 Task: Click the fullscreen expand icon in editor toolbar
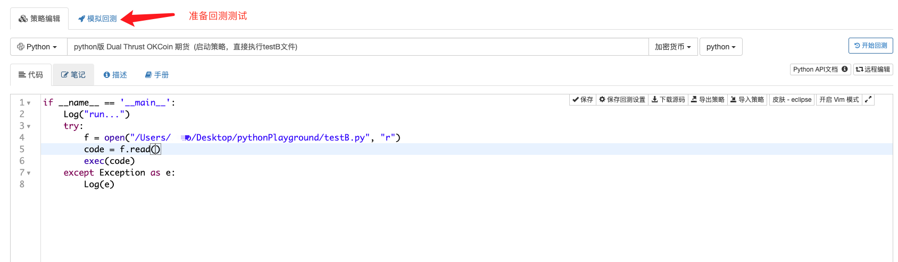[868, 100]
